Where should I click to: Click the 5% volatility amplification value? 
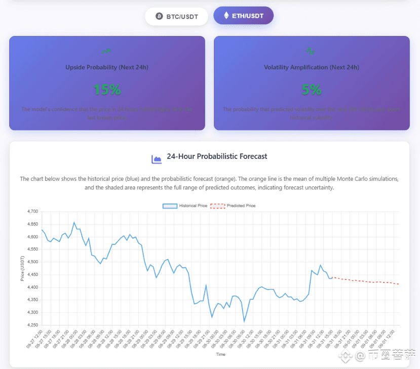click(312, 90)
